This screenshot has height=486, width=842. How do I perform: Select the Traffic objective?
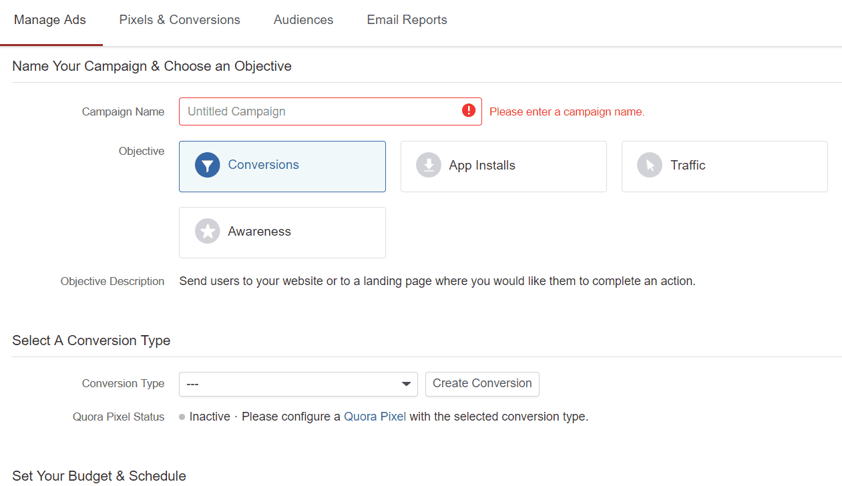click(724, 166)
